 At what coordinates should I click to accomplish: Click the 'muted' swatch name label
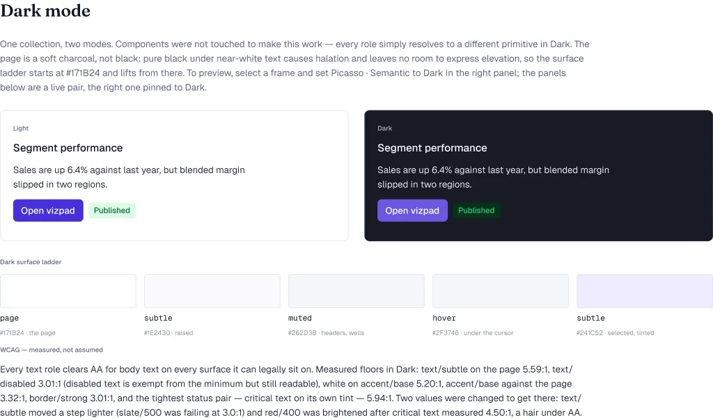pos(300,318)
